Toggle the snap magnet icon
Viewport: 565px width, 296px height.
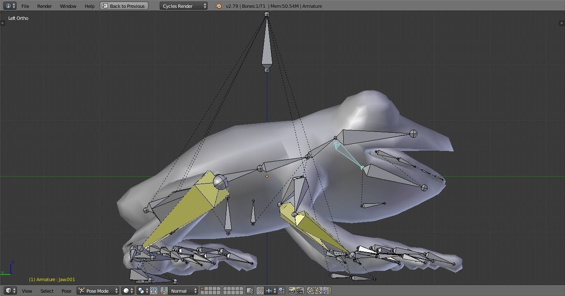point(260,291)
